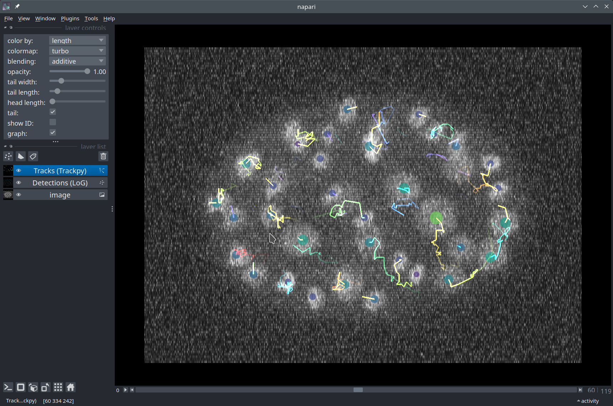This screenshot has width=613, height=406.
Task: Open the blending additive dropdown
Action: pos(77,61)
